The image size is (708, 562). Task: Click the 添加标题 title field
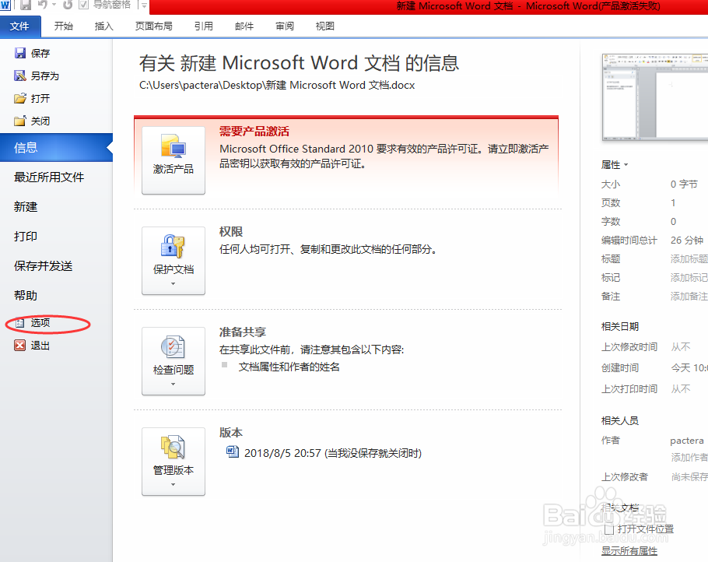[689, 259]
